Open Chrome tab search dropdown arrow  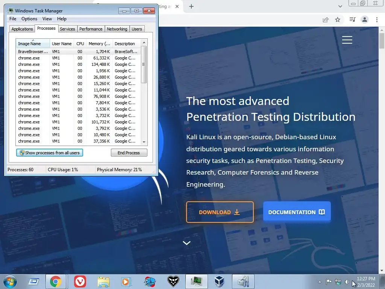point(340,6)
